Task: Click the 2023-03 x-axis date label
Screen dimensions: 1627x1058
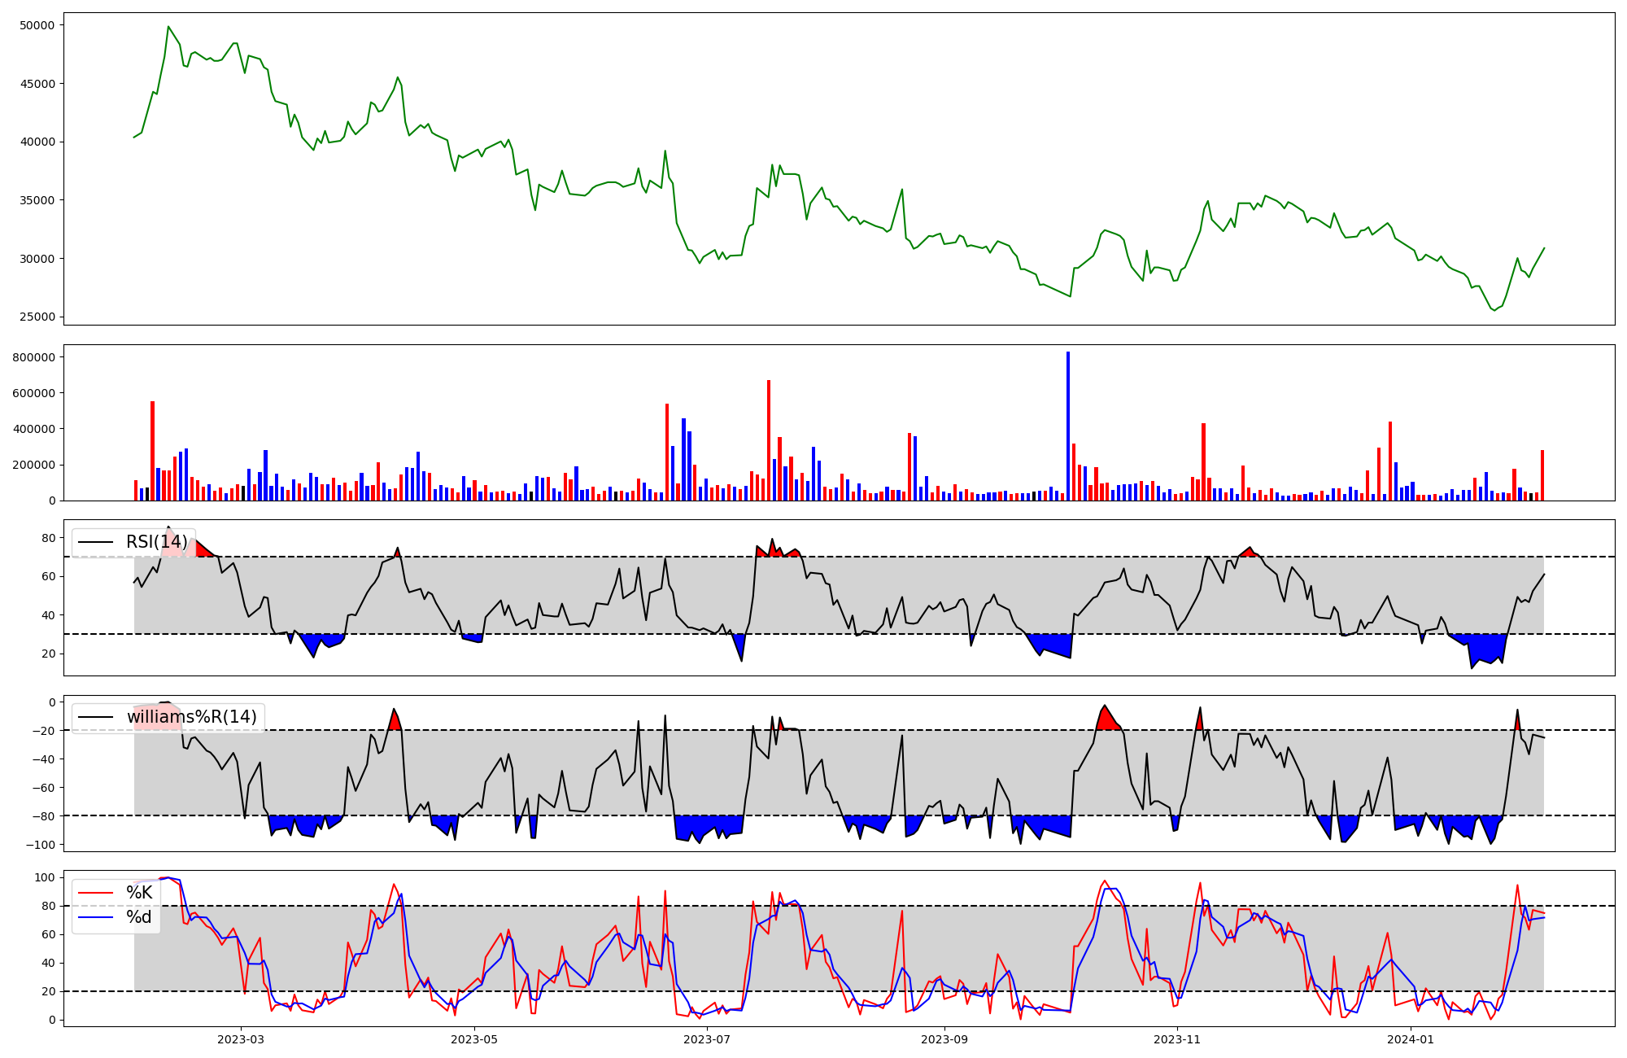Action: click(241, 1039)
